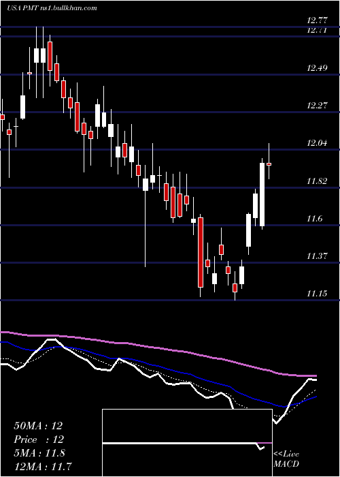This screenshot has height=477, width=340.
Task: Click the 12.27 price axis label
Action: click(317, 106)
